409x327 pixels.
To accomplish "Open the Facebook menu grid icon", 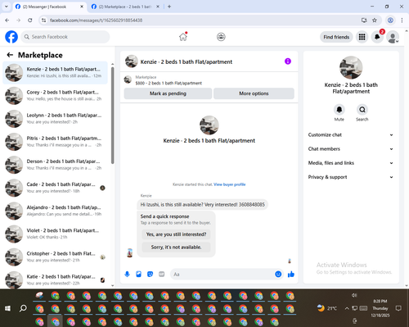I will 362,37.
